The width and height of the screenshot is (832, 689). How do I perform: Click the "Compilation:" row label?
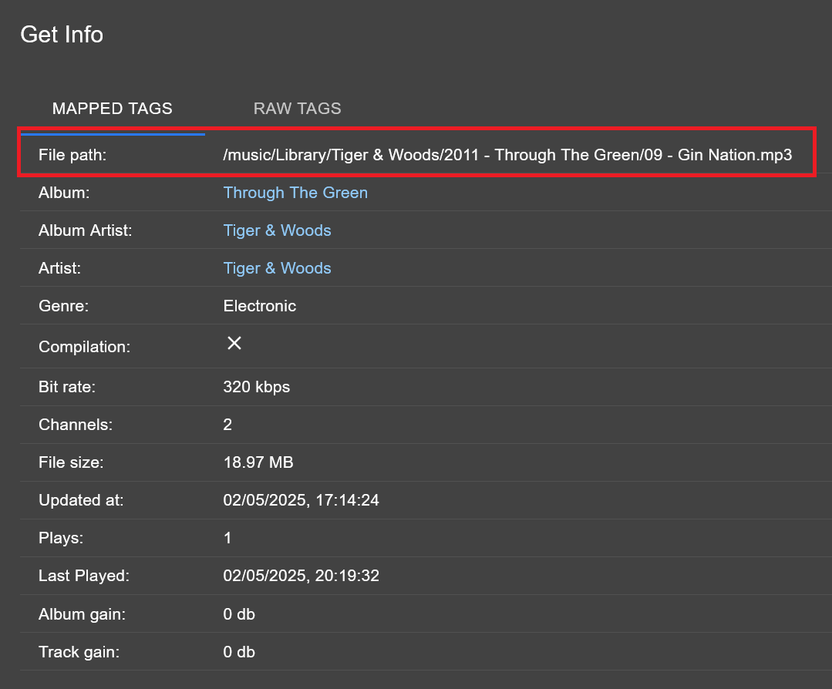[84, 347]
